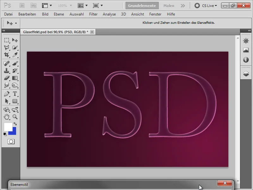Viewport: 253px width, 190px height.
Task: Select the Path Selection tool
Action: click(7, 101)
